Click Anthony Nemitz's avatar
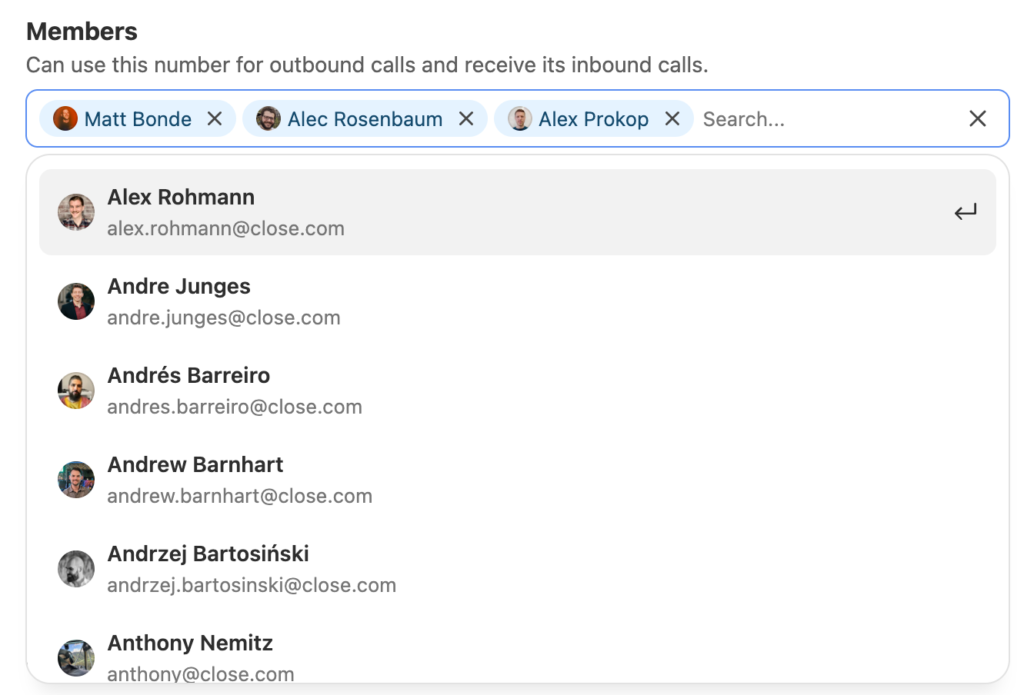The width and height of the screenshot is (1034, 695). click(x=76, y=658)
